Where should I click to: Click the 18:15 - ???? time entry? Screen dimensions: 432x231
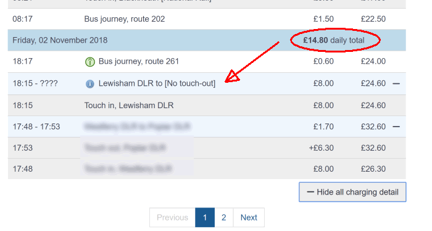(35, 83)
